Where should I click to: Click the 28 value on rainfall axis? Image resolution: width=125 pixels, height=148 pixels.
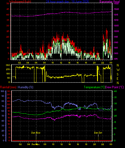tap(9, 94)
